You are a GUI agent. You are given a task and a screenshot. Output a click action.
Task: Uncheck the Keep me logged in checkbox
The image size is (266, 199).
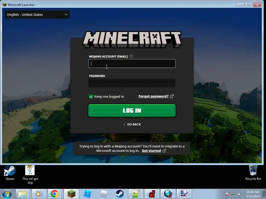point(91,96)
